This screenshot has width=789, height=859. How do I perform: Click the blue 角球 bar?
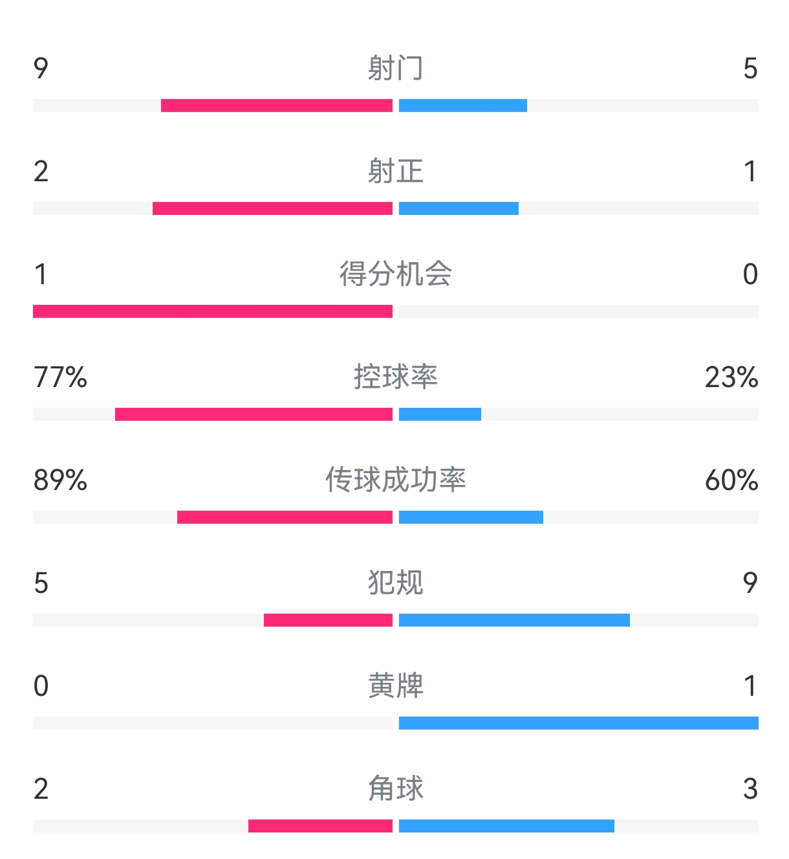tap(506, 826)
